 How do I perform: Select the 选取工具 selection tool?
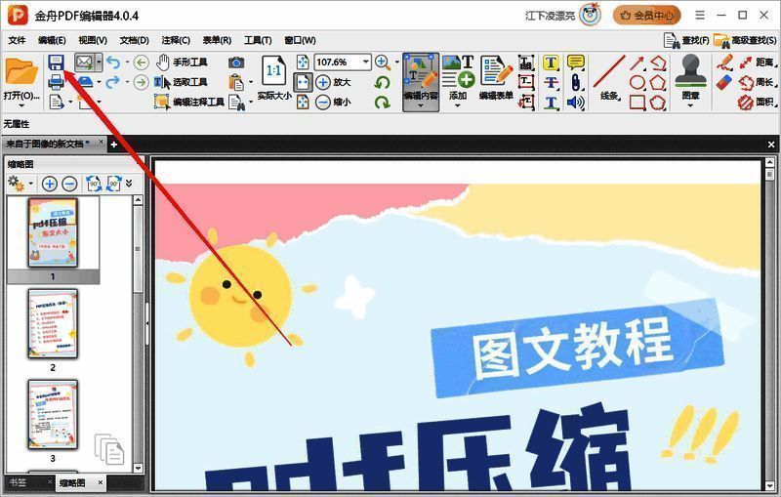[181, 82]
